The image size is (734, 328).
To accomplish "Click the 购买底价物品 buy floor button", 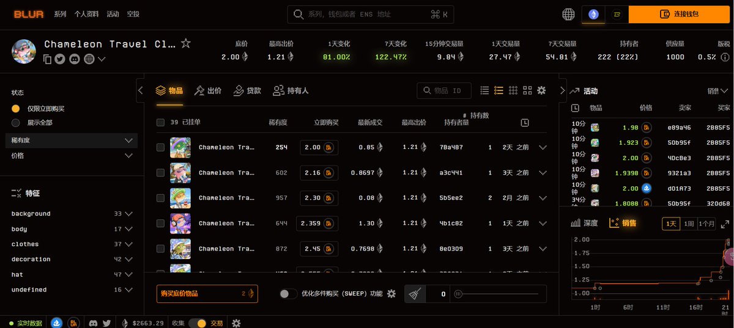I will (x=207, y=294).
